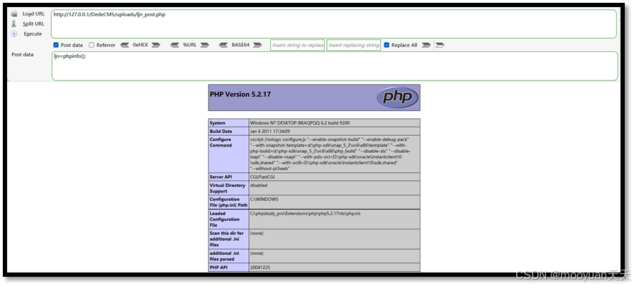Screen dimensions: 634x286
Task: Click the 'Insert replacing string' field
Action: tap(354, 45)
